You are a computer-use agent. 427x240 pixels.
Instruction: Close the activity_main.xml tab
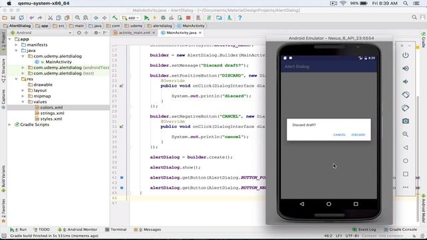coord(154,33)
